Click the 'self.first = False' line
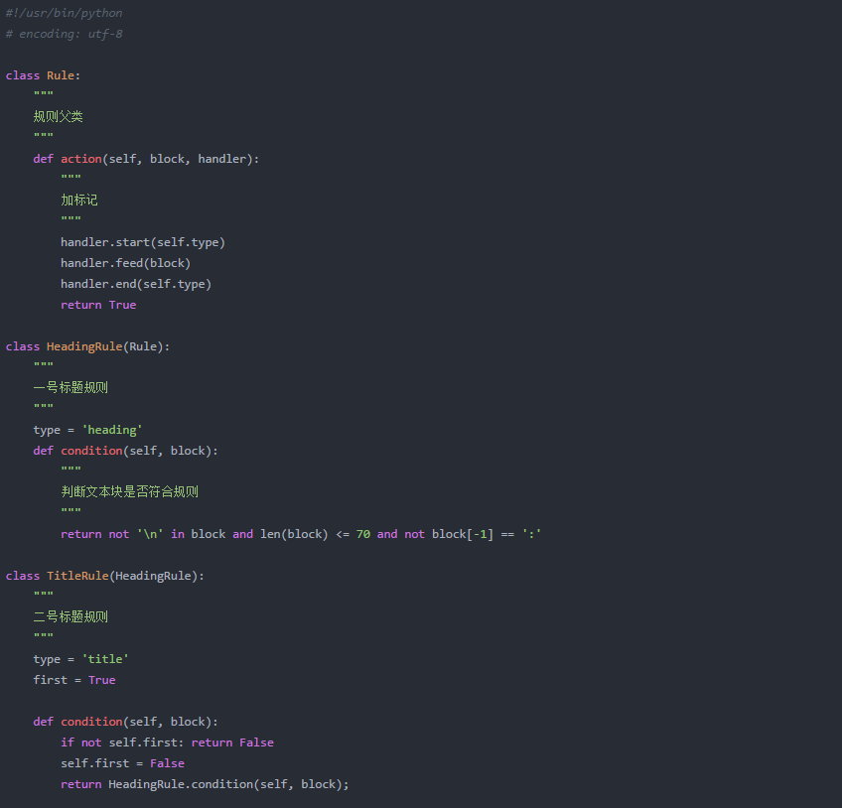The height and width of the screenshot is (808, 842). 122,763
